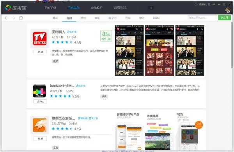234x152 pixels.
Task: Select the 游戏 tab
Action: [83, 18]
